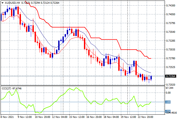Click the OHLC values 0.72171 0.72294 0.72124 0.72264
177x120 pixels.
pyautogui.click(x=40, y=3)
